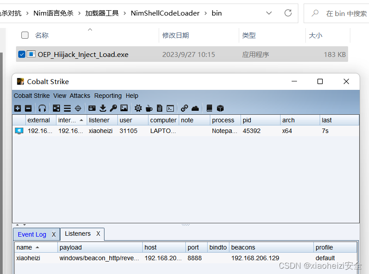Uncheck the OEP_Hijack_Inject_Load.exe checkbox

[x=22, y=54]
